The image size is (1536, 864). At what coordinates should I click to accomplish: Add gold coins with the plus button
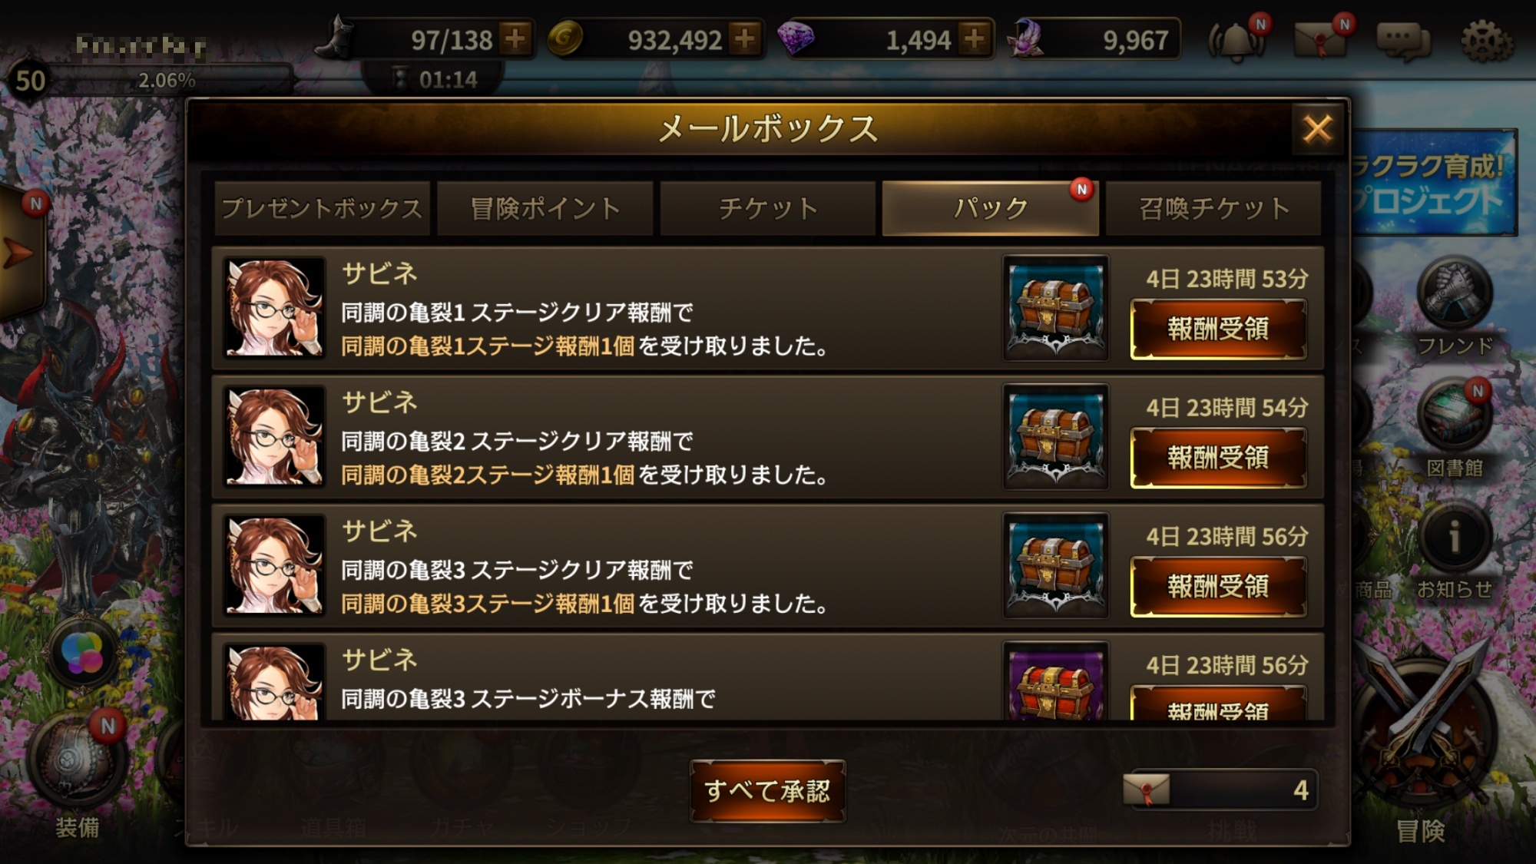tap(744, 38)
